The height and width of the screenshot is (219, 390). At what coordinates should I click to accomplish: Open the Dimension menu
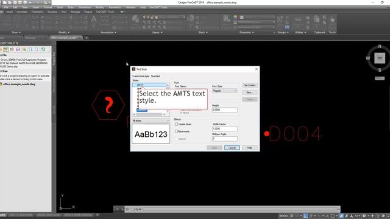85,7
